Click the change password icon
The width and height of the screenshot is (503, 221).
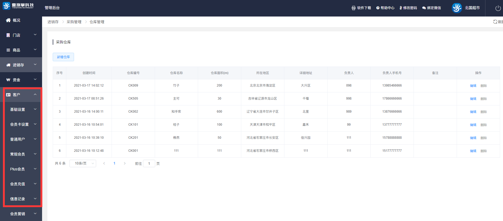click(400, 8)
